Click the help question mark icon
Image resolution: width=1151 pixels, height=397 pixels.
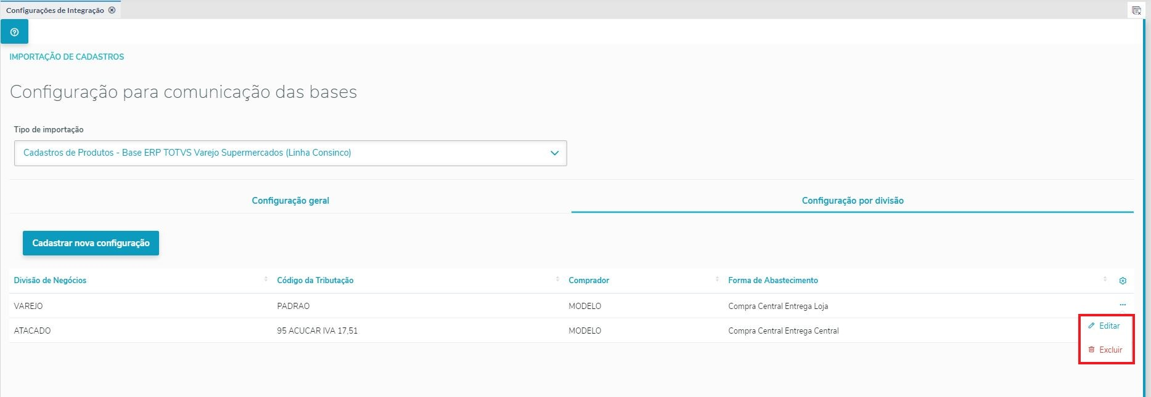[14, 32]
